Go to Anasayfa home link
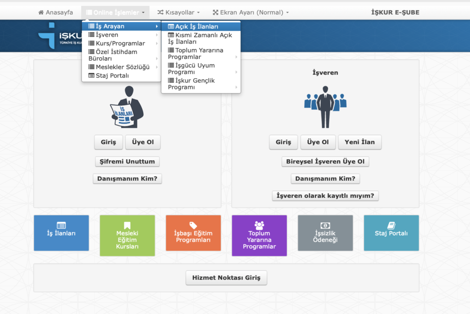470x314 pixels. (56, 12)
